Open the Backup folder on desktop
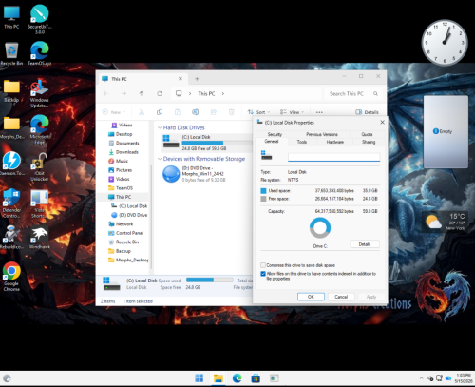The height and width of the screenshot is (387, 475). click(x=11, y=90)
